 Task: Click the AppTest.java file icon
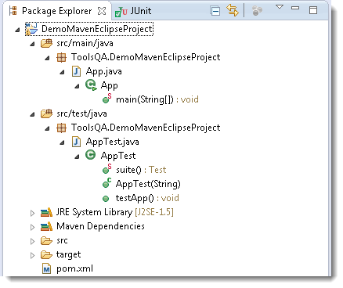[x=76, y=142]
